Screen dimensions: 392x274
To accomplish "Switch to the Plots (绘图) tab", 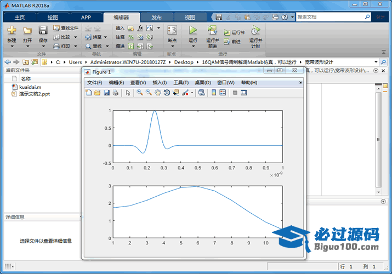I will click(x=53, y=18).
